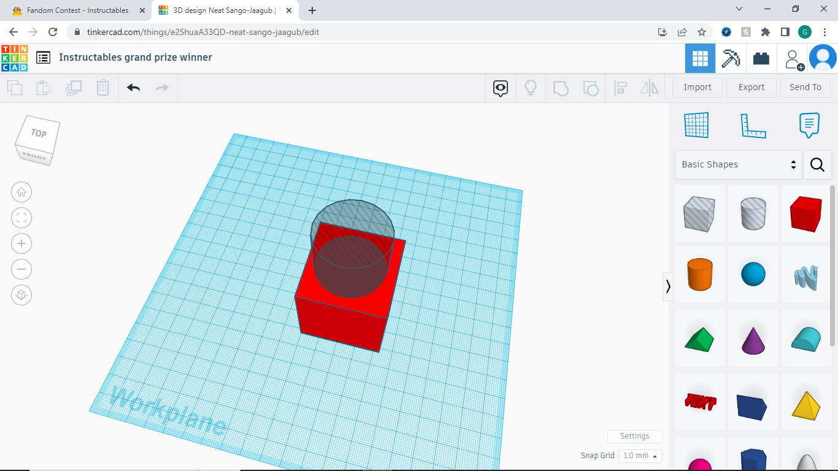Select the Ruler tool

pos(753,125)
